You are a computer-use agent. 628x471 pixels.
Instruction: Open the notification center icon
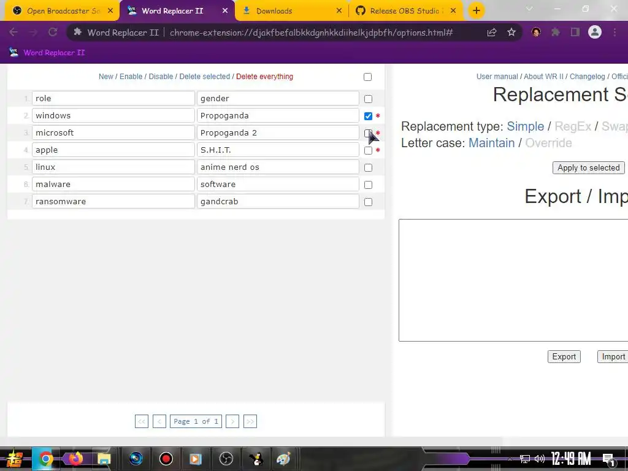(x=608, y=459)
